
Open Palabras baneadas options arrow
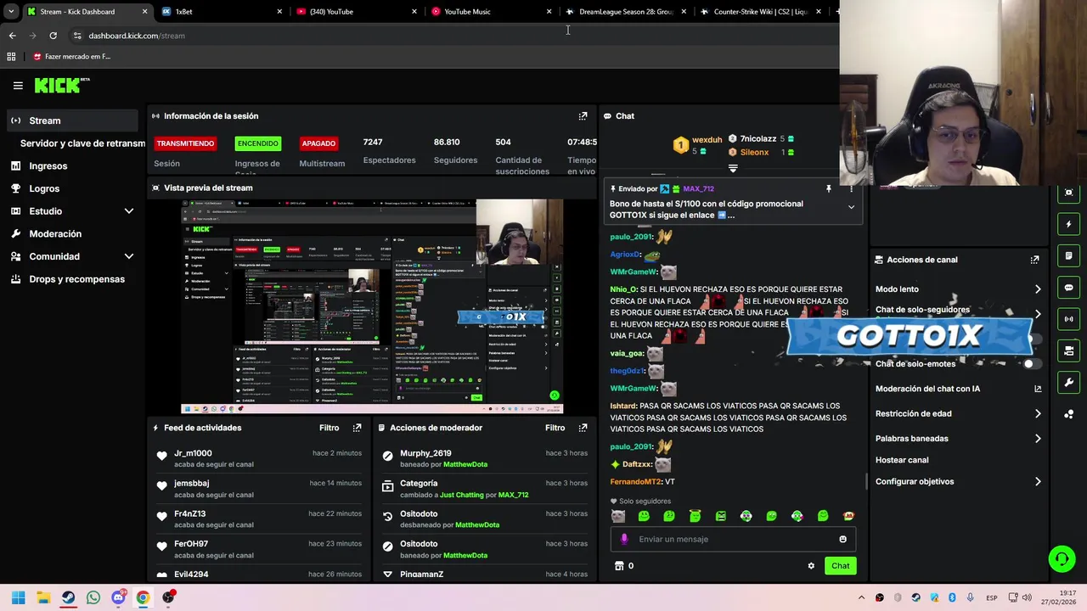click(x=1038, y=439)
